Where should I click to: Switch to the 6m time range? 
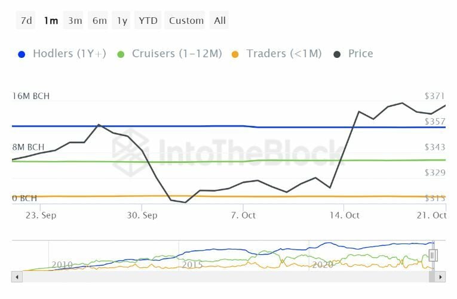click(x=99, y=20)
